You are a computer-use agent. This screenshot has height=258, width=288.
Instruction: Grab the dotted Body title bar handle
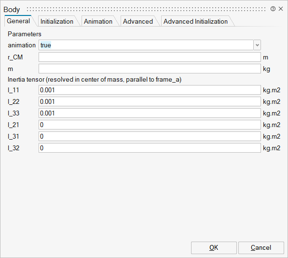(x=146, y=9)
